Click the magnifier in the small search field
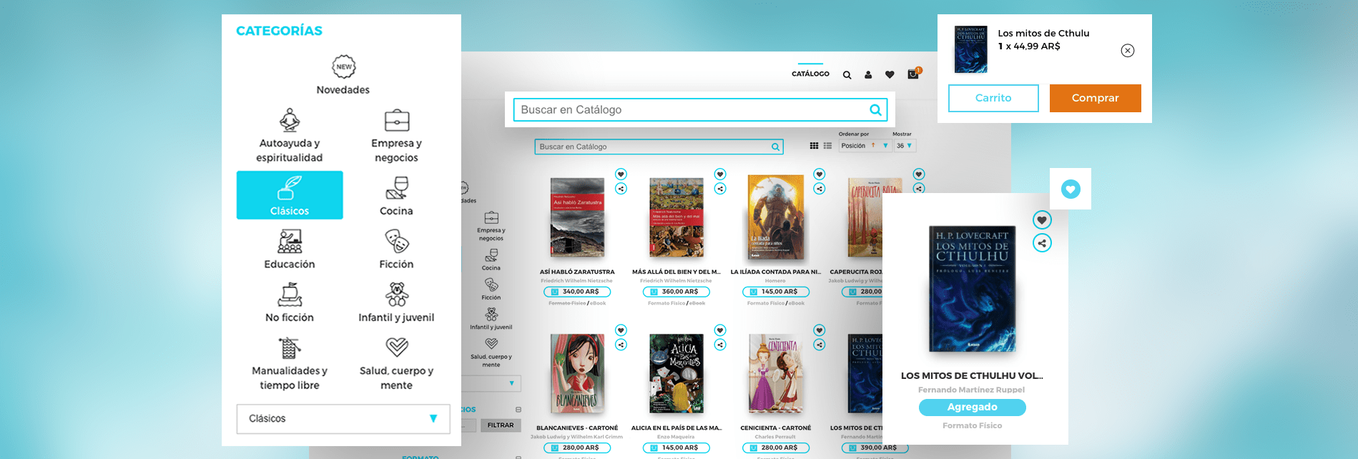The height and width of the screenshot is (459, 1358). point(775,147)
